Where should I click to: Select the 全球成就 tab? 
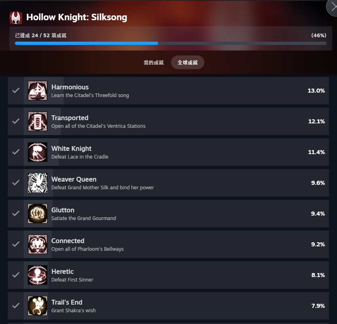pyautogui.click(x=188, y=63)
